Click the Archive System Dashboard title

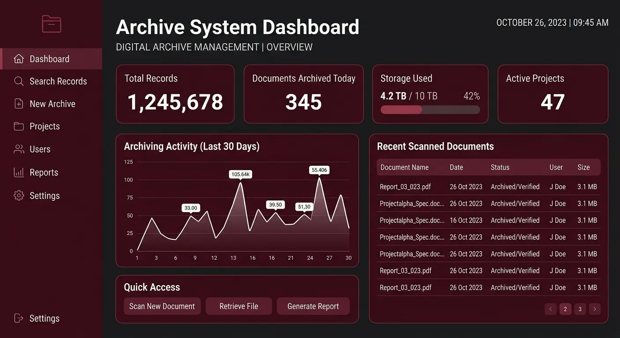coord(237,27)
